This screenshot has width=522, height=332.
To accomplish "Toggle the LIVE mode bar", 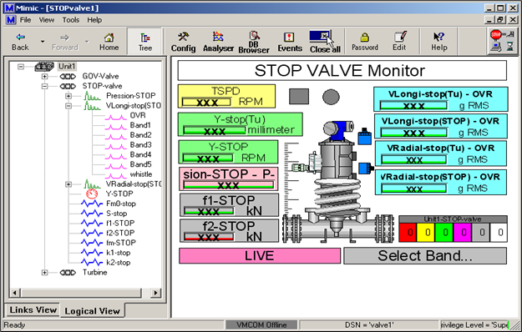I will tap(260, 255).
